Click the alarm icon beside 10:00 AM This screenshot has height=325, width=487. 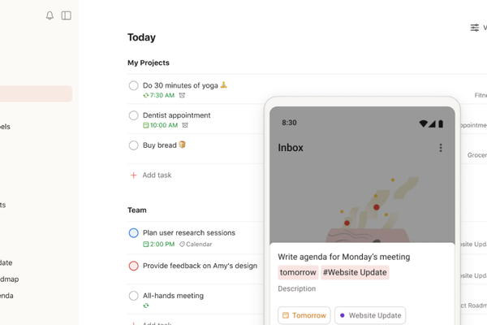pyautogui.click(x=185, y=125)
